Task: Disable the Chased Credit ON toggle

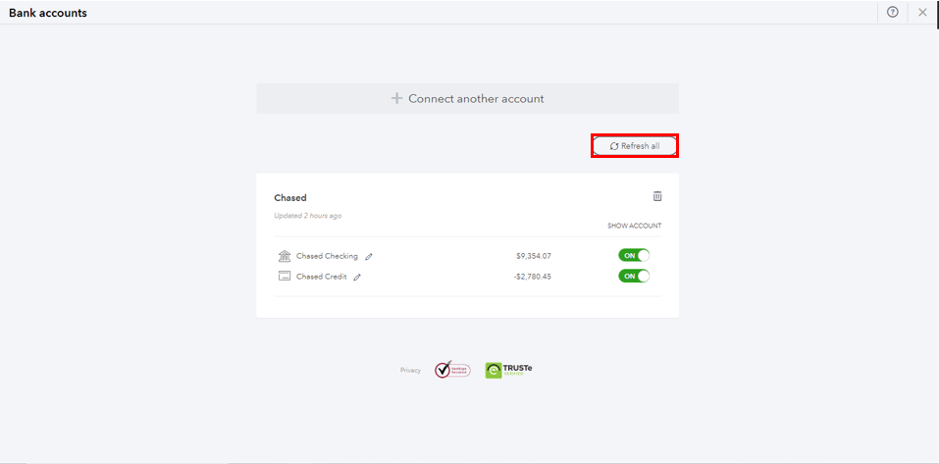Action: click(634, 276)
